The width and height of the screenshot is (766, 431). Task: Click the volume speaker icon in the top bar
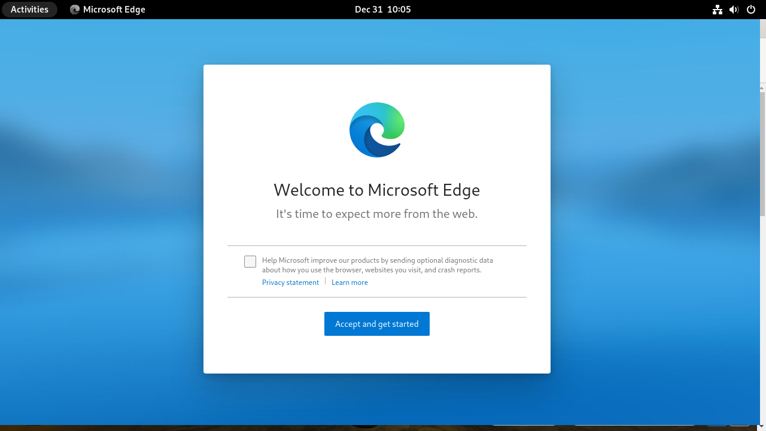pos(734,9)
